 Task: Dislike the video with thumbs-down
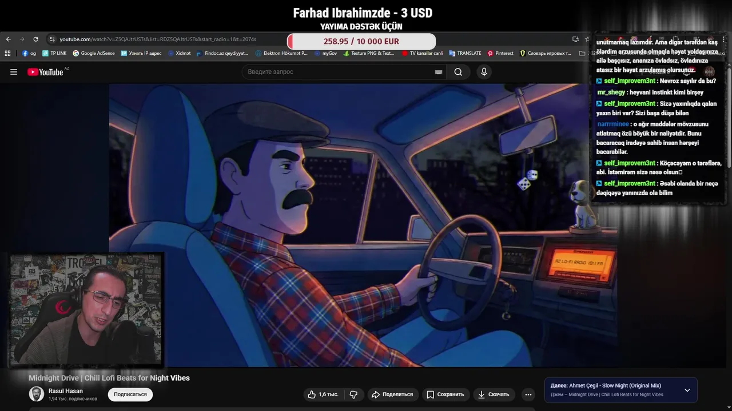[x=353, y=394]
